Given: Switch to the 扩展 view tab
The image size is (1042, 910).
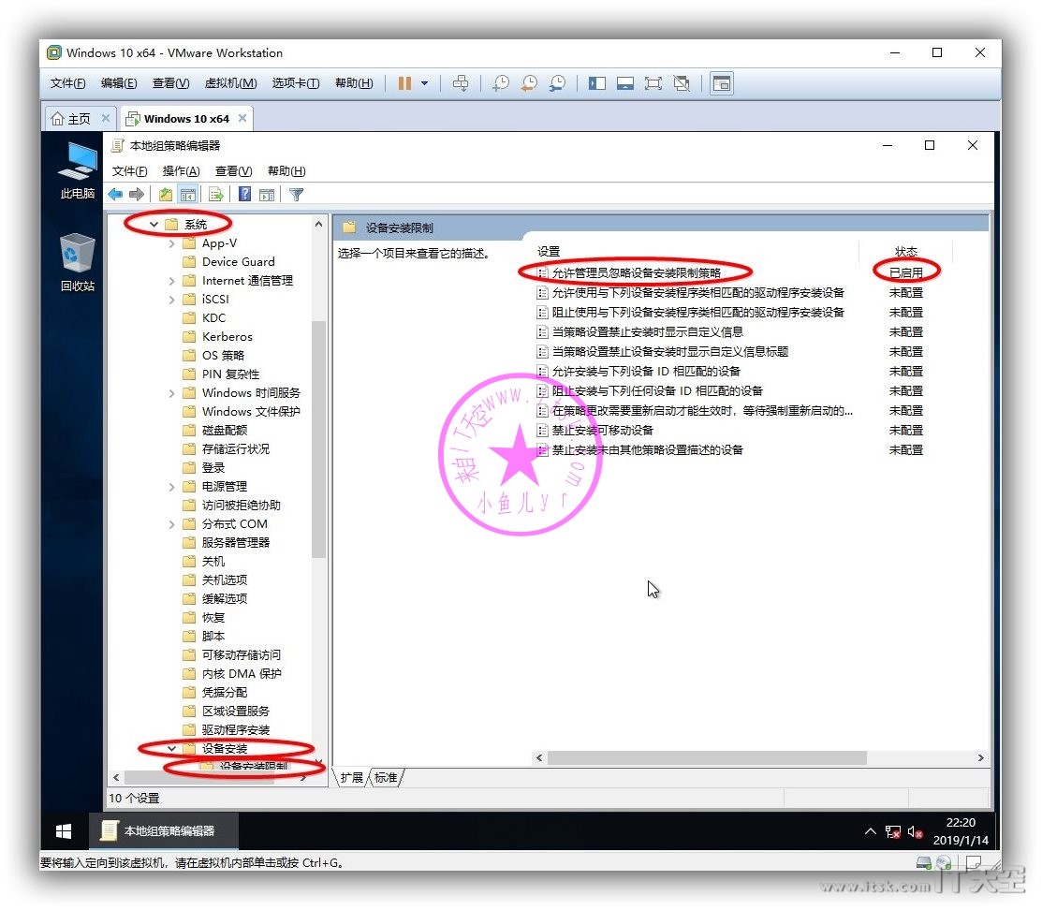Looking at the screenshot, I should (x=351, y=778).
